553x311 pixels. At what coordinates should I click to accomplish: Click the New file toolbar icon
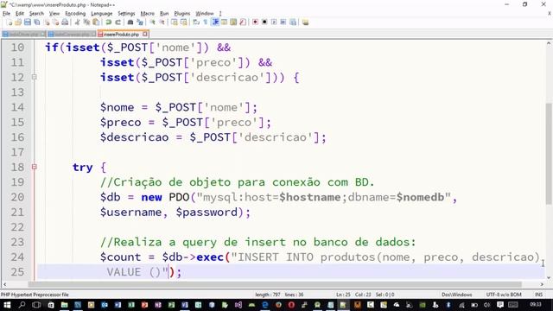pos(10,22)
